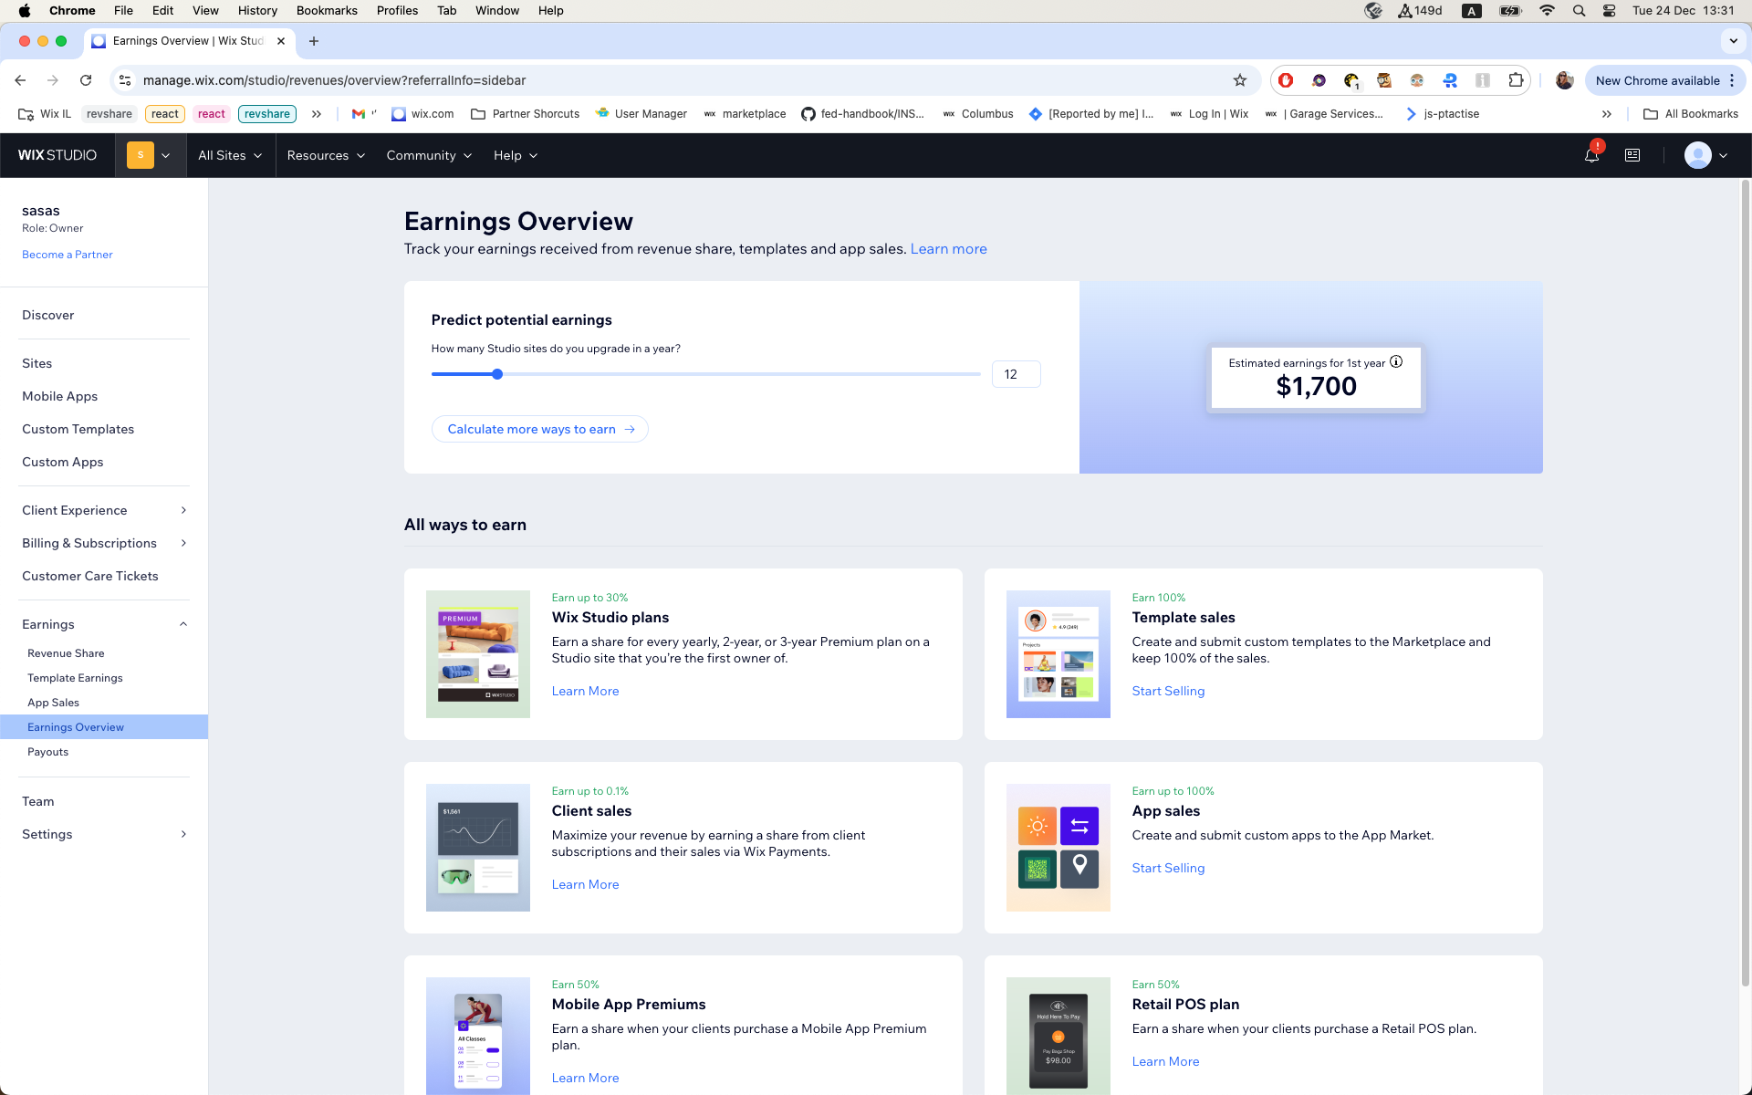Viewport: 1752px width, 1095px height.
Task: Click the browser address bar
Action: tap(684, 80)
